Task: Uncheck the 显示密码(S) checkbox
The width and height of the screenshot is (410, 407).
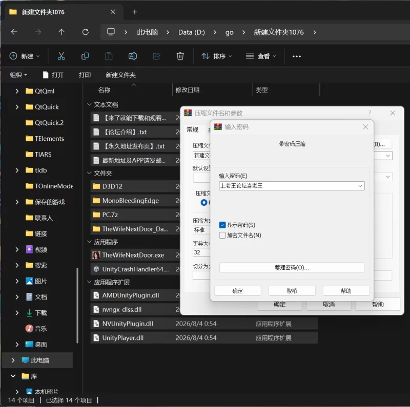Action: (222, 225)
